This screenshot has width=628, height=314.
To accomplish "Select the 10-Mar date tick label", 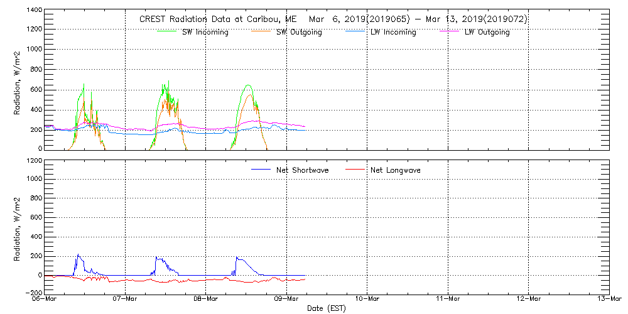I will [x=367, y=299].
